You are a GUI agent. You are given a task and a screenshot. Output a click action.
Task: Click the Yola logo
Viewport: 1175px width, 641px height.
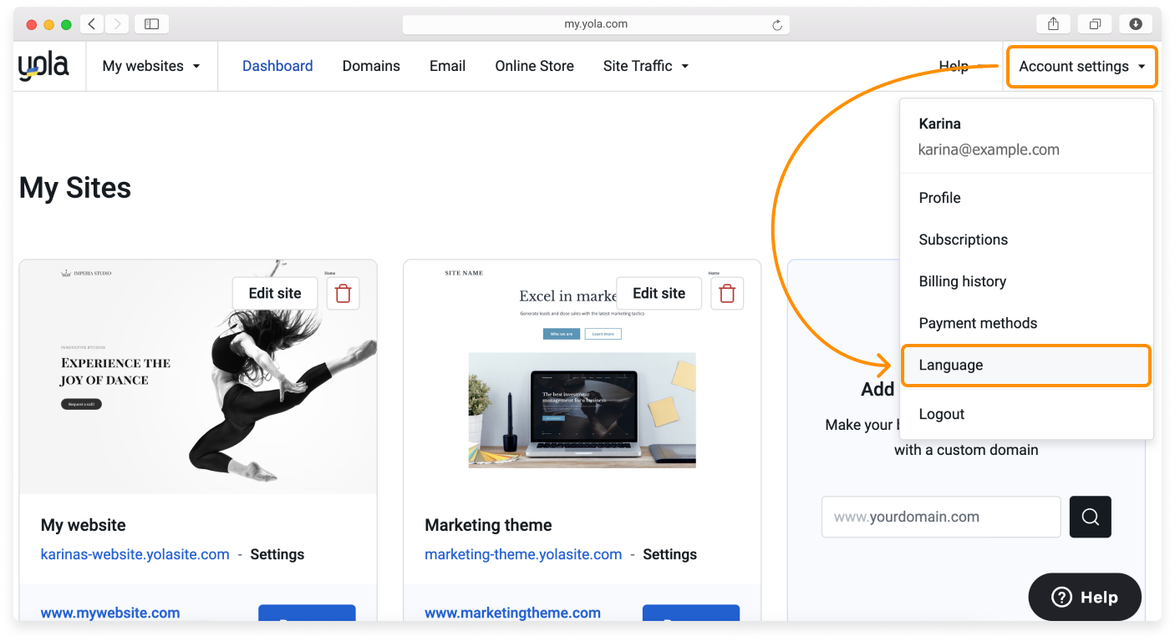point(43,66)
